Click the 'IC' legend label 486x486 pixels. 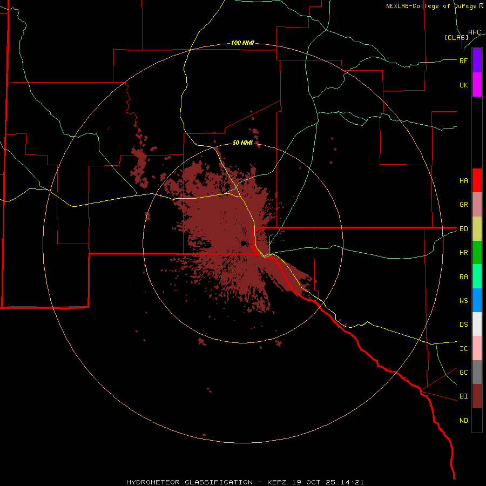click(x=463, y=349)
